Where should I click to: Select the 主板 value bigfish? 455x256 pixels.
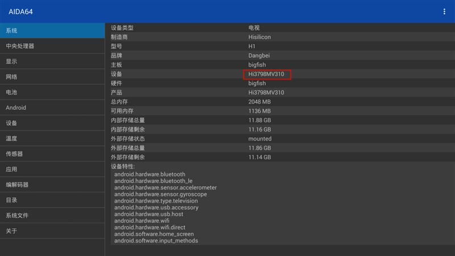click(x=257, y=65)
